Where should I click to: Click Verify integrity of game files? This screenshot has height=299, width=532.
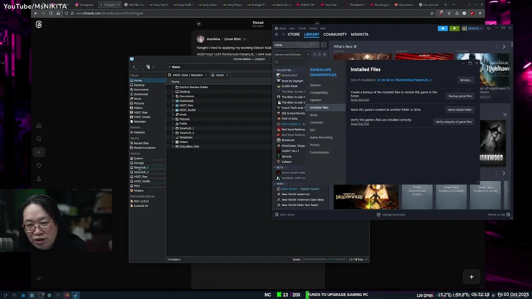pos(453,122)
